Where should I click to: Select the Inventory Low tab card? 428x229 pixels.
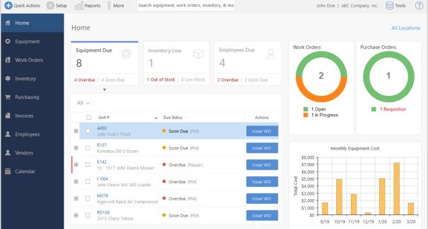pos(176,63)
